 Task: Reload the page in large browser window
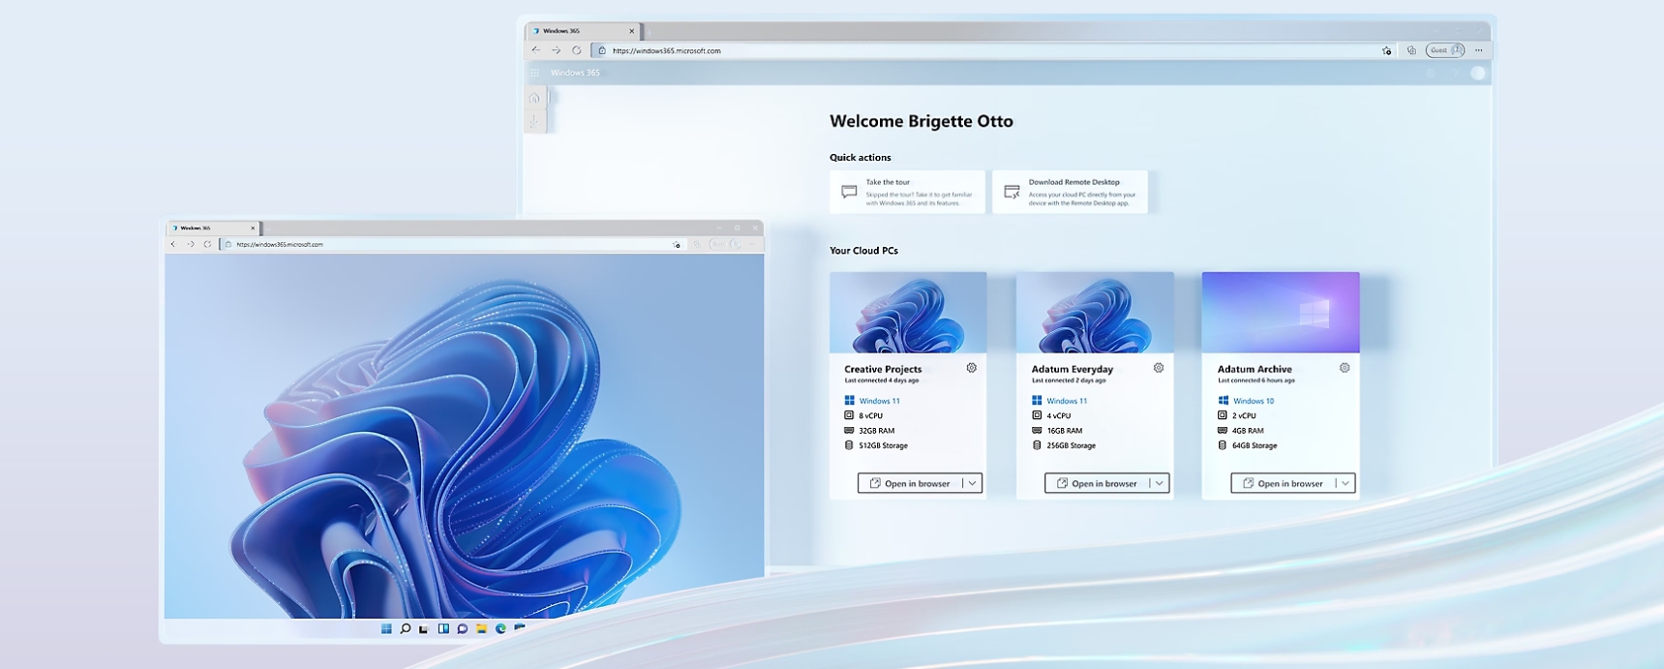coord(577,50)
